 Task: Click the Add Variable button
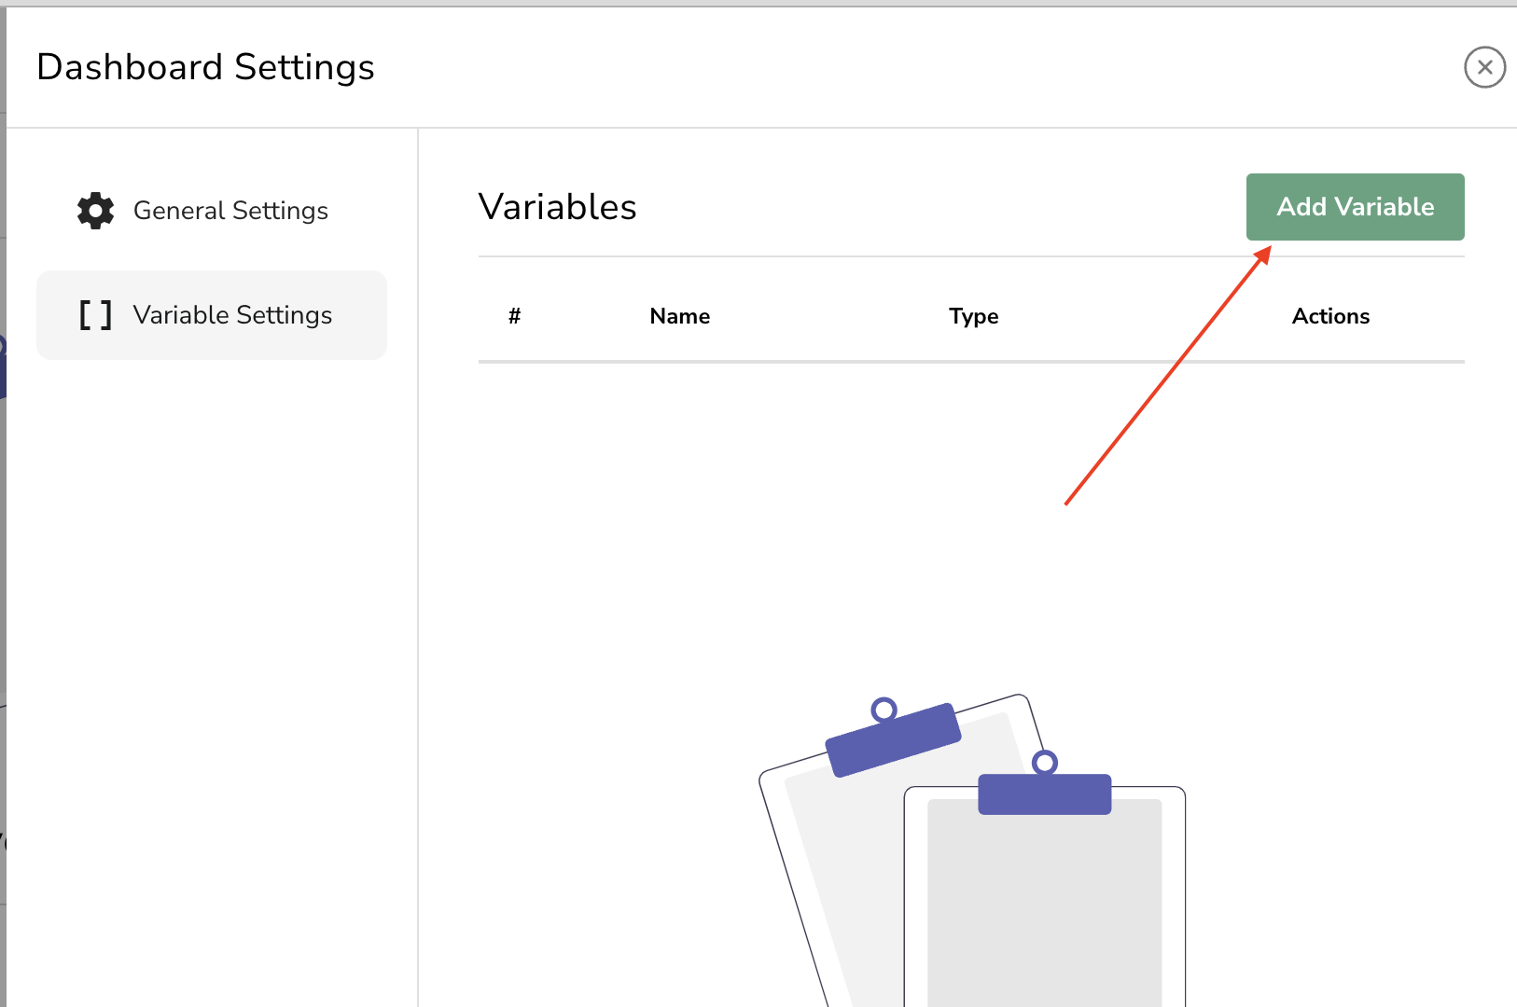[1355, 207]
